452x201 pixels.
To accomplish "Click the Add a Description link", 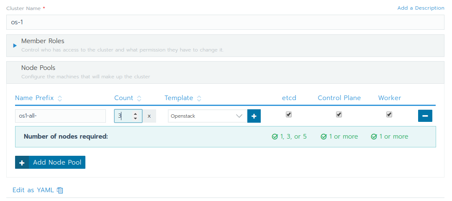I will 421,8.
